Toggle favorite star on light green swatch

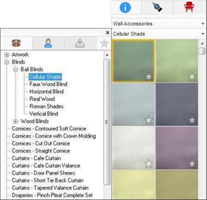pyautogui.click(x=192, y=77)
